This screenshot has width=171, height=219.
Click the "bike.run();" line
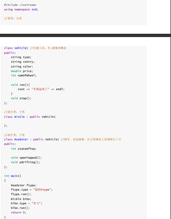(x=20, y=208)
